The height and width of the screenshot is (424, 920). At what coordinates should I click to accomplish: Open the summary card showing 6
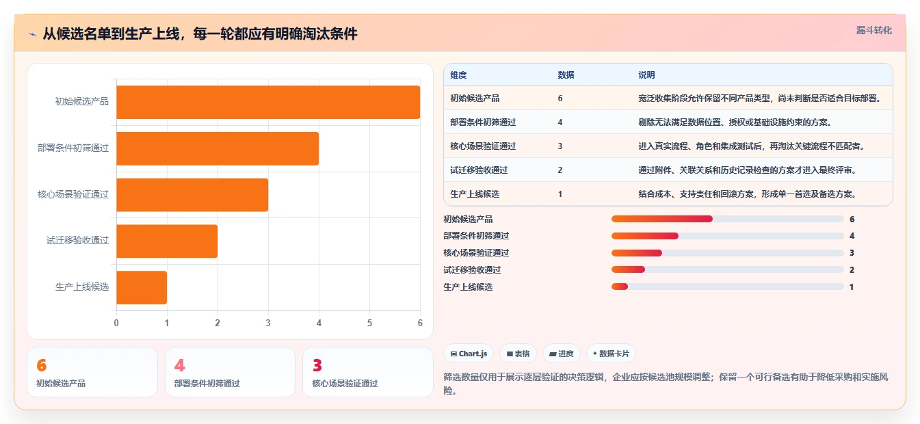pos(92,372)
